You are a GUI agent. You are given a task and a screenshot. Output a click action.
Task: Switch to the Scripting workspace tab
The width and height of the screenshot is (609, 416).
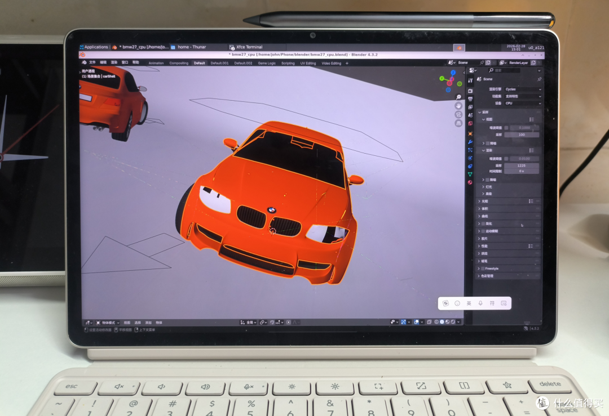point(288,63)
